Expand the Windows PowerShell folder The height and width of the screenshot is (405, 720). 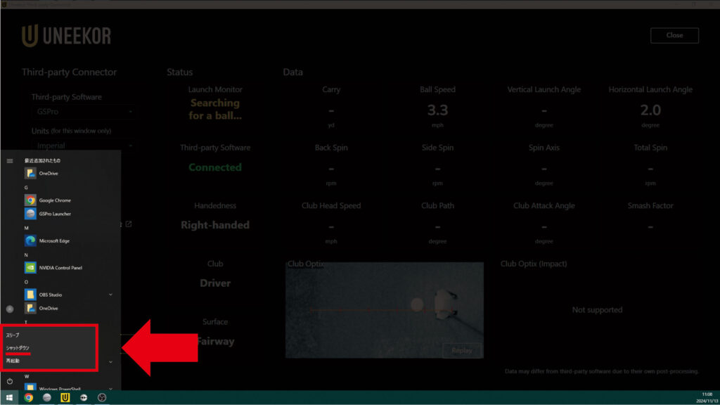(111, 388)
